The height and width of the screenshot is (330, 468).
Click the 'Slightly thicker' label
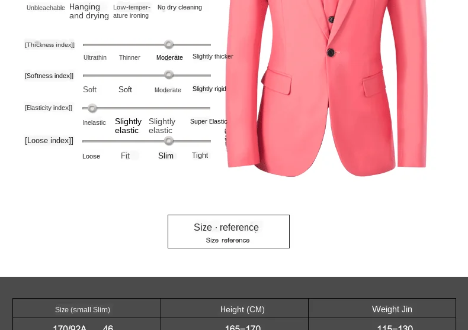click(x=213, y=56)
